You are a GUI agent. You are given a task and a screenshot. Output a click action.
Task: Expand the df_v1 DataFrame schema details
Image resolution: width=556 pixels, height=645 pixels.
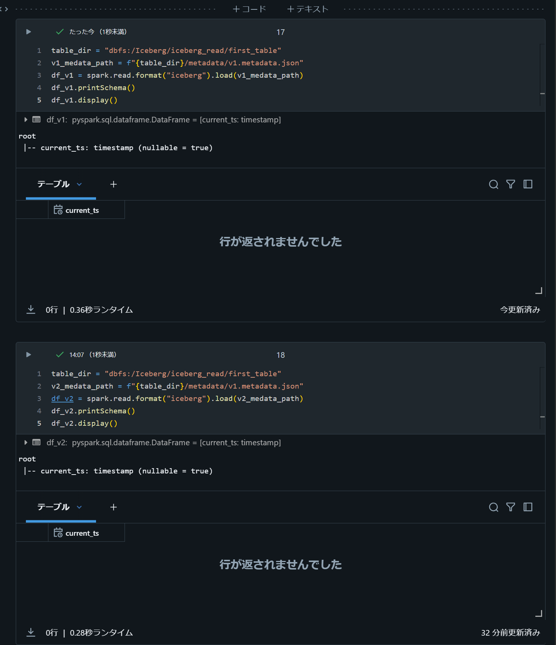[26, 120]
